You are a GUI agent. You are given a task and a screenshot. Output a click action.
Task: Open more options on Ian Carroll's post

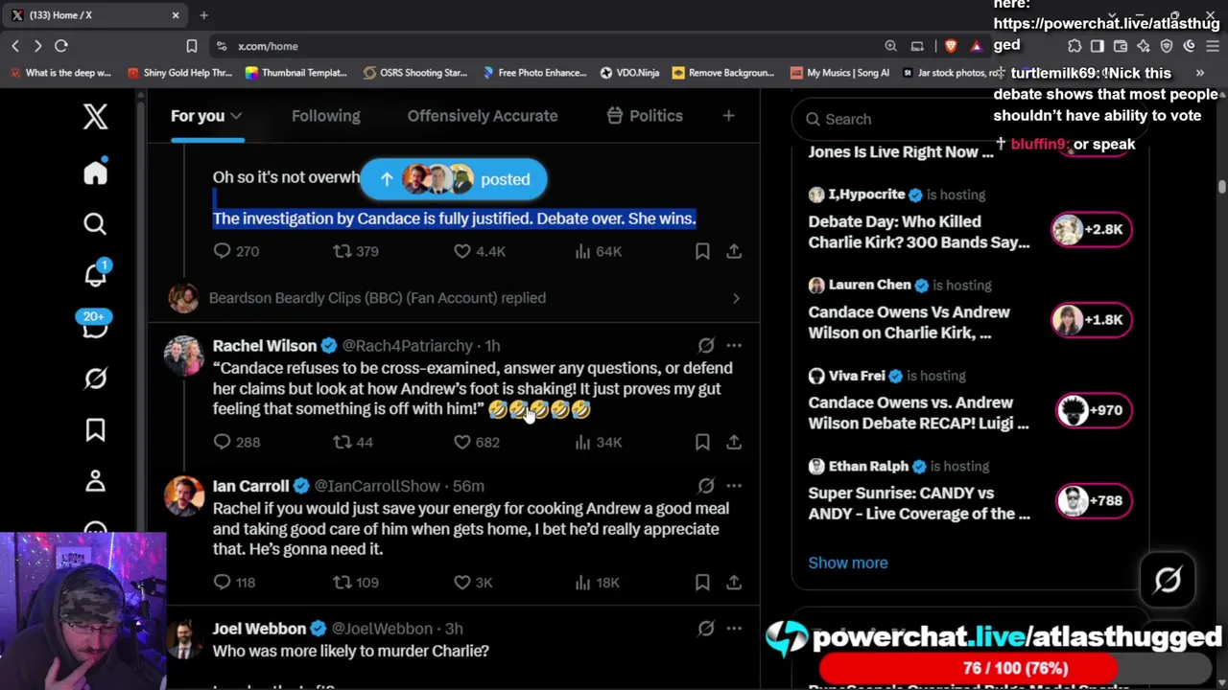(x=734, y=486)
